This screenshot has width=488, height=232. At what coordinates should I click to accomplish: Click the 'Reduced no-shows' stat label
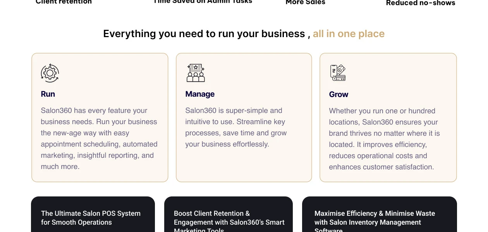click(421, 3)
